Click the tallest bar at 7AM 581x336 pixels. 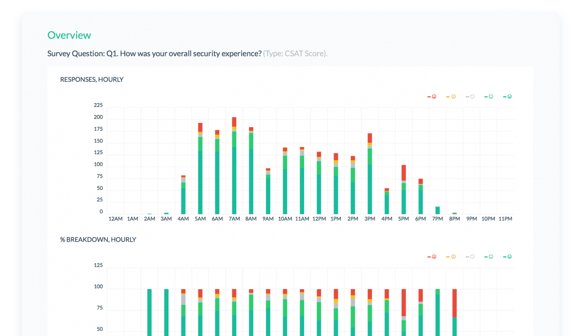(x=234, y=165)
